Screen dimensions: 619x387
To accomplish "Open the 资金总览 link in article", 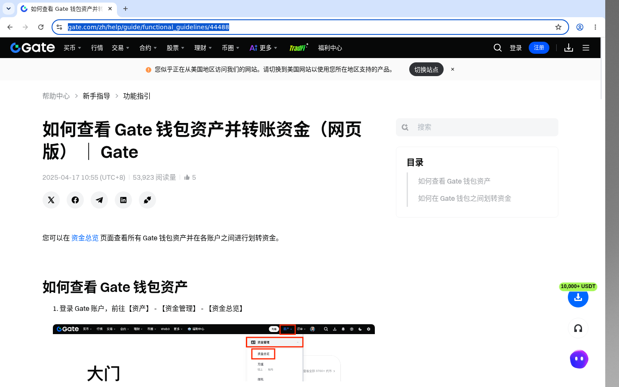I will click(85, 238).
